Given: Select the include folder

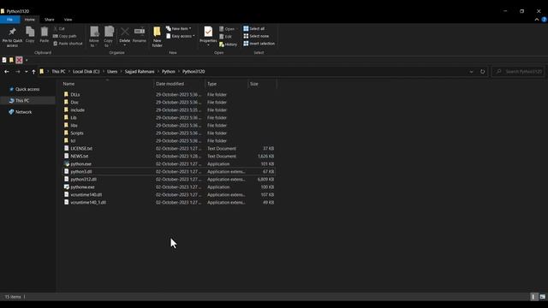Looking at the screenshot, I should point(77,110).
